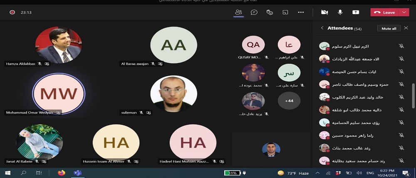Viewport: 416px width, 178px height.
Task: Toggle the microphone mute
Action: [x=340, y=12]
